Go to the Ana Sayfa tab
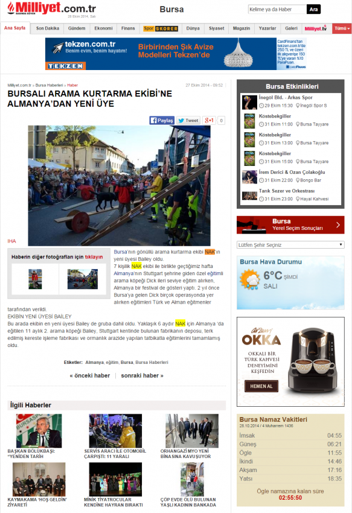 [x=14, y=28]
